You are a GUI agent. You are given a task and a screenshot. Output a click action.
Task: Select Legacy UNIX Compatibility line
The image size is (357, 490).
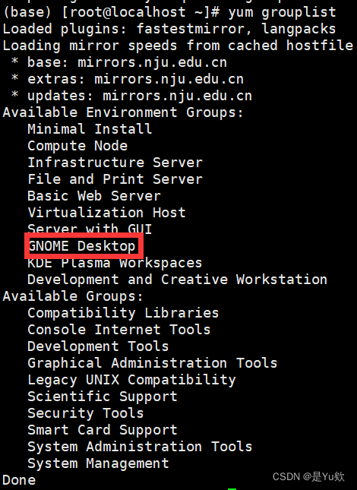tap(131, 380)
